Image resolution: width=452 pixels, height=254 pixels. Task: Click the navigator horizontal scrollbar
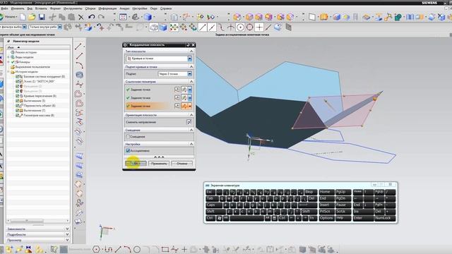[x=27, y=221]
